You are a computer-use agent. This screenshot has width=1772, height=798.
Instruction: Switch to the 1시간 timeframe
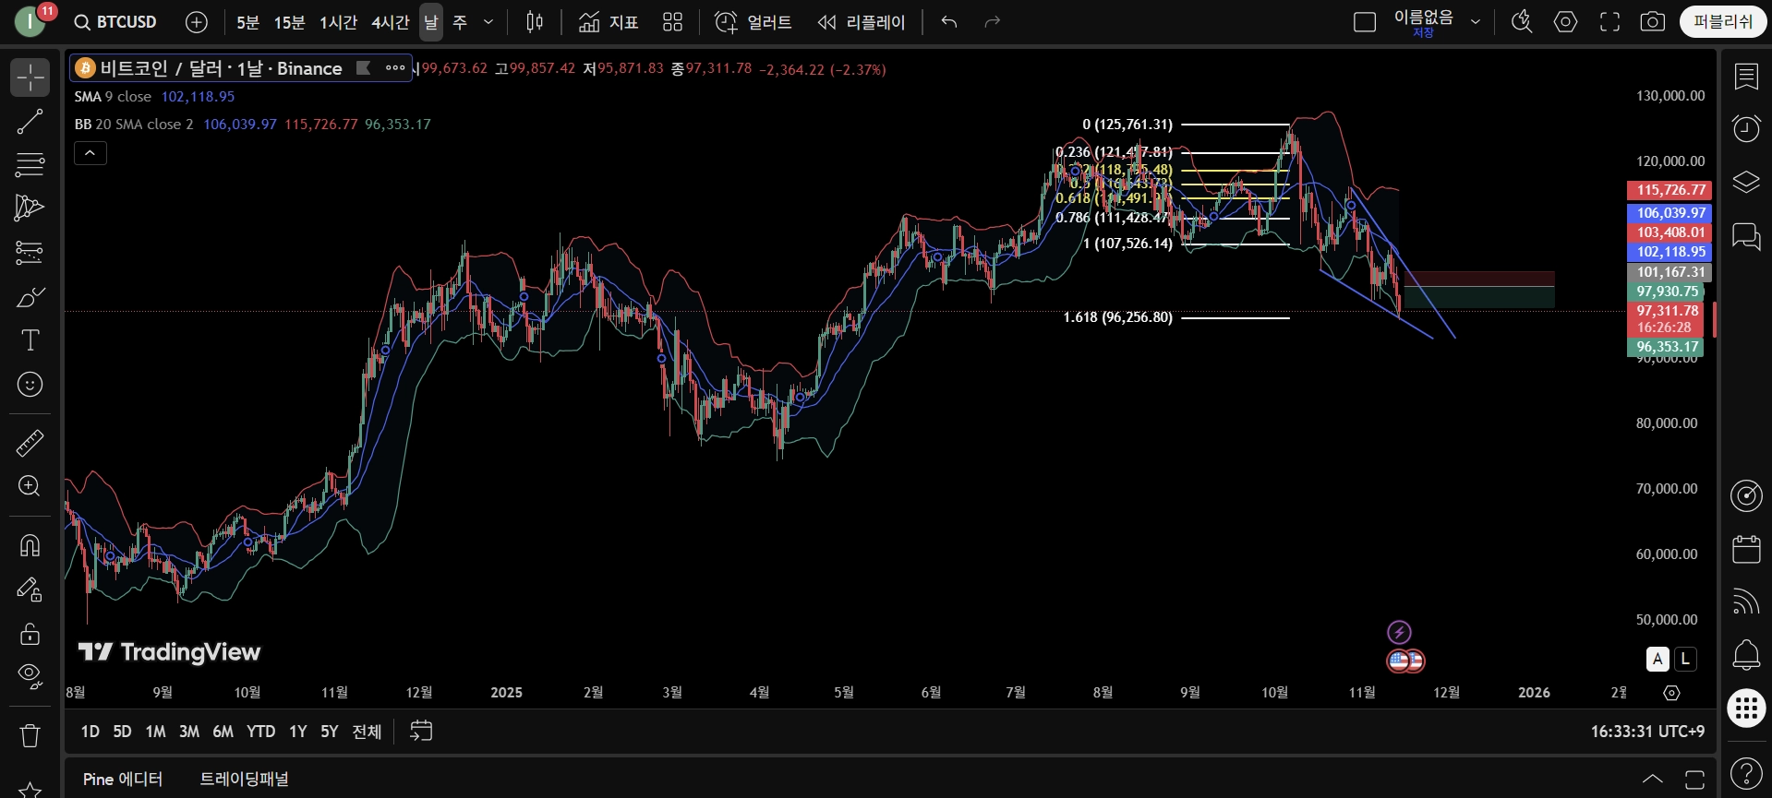[x=338, y=22]
